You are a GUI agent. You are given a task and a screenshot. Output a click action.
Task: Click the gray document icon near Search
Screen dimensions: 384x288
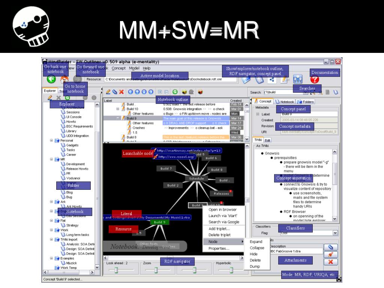(327, 92)
